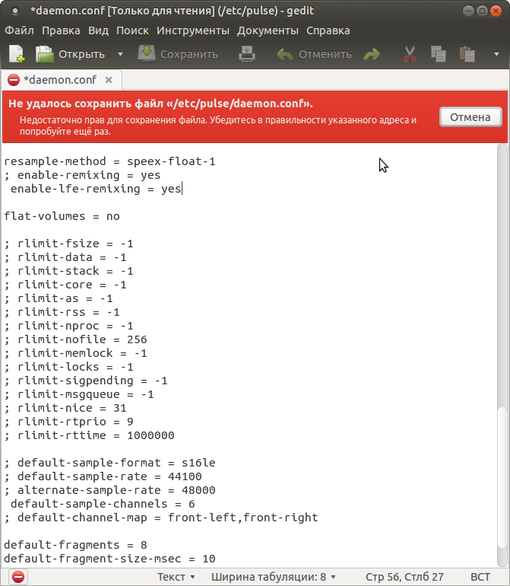Viewport: 510px width, 586px height.
Task: Print the document using printer icon
Action: pos(247,54)
